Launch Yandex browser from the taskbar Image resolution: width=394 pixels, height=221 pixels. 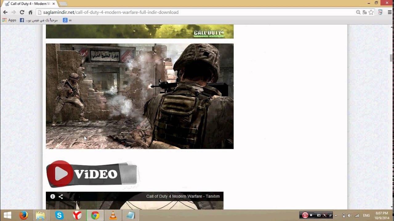77,215
